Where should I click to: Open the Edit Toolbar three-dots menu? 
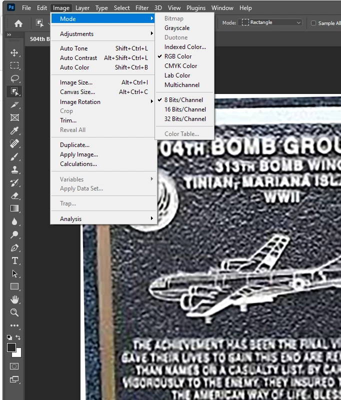14,325
